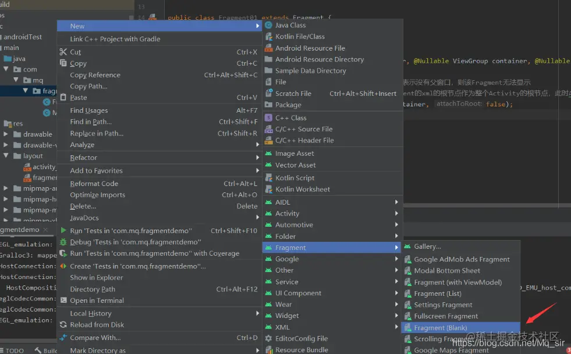Choose Find Usages menu entry

click(x=159, y=110)
